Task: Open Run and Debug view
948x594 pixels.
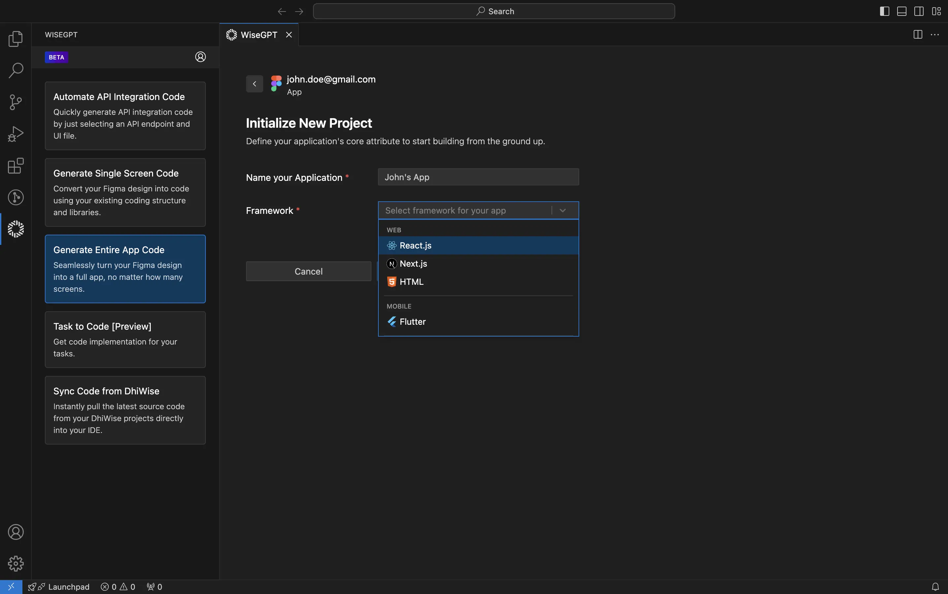Action: click(x=16, y=134)
